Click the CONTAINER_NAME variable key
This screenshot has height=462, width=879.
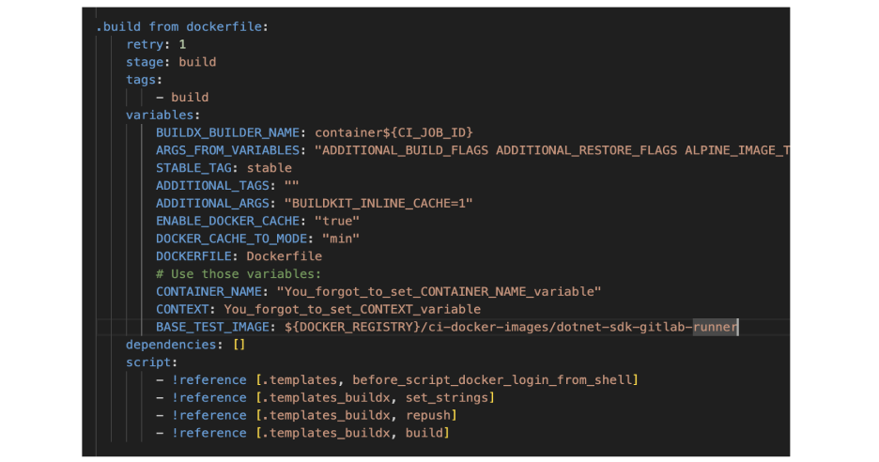[208, 291]
